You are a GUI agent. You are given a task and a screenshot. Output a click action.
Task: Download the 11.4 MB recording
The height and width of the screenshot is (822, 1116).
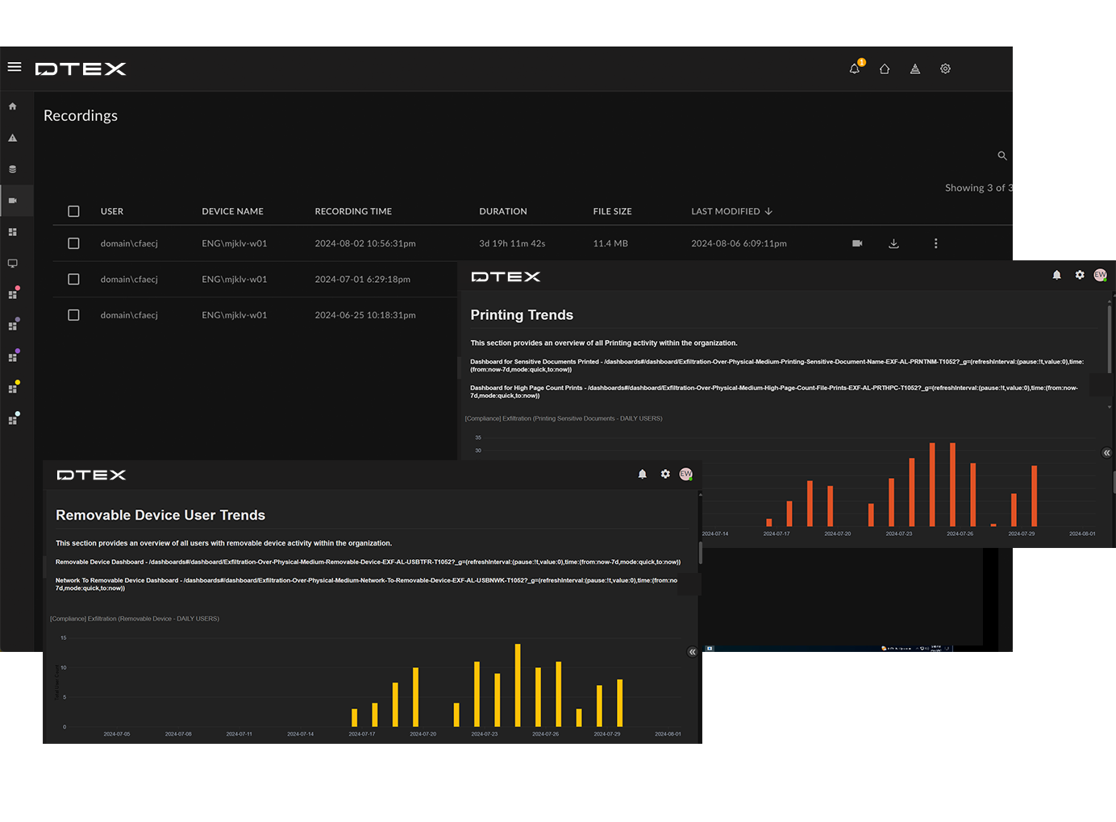pyautogui.click(x=893, y=243)
